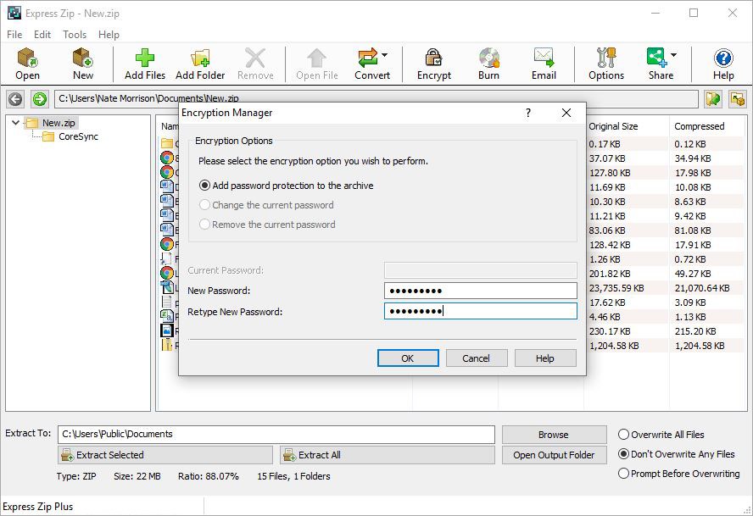Click the green forward arrow icon
Viewport: 753px width, 516px height.
pos(40,99)
